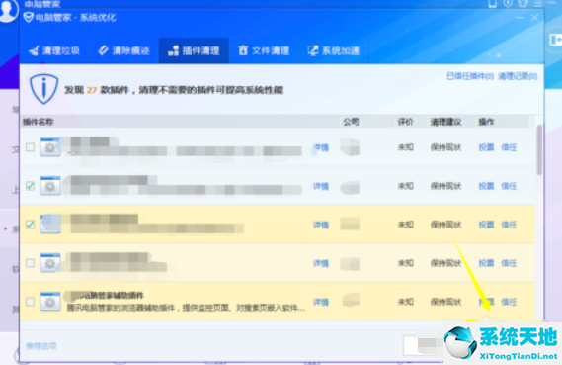Click the monitor icon on 系统加速
The height and width of the screenshot is (365, 562).
pyautogui.click(x=313, y=50)
